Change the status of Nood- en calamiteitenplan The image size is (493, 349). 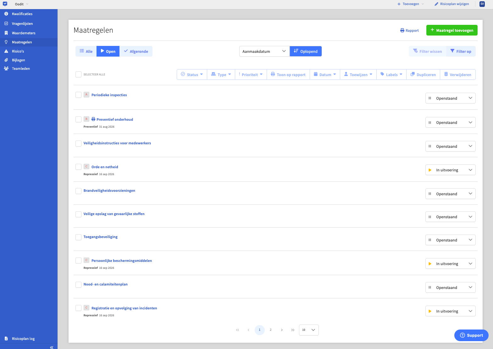coord(450,287)
